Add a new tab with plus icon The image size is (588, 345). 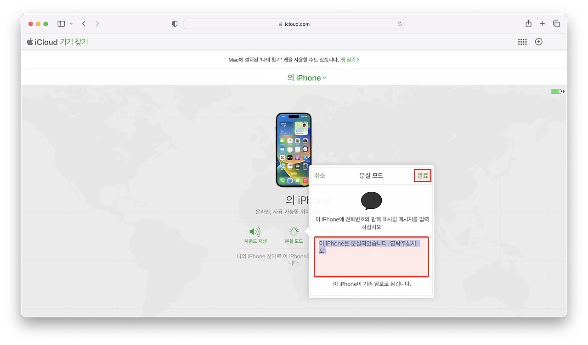pyautogui.click(x=542, y=24)
